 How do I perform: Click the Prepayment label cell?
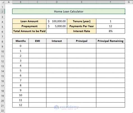29,26
